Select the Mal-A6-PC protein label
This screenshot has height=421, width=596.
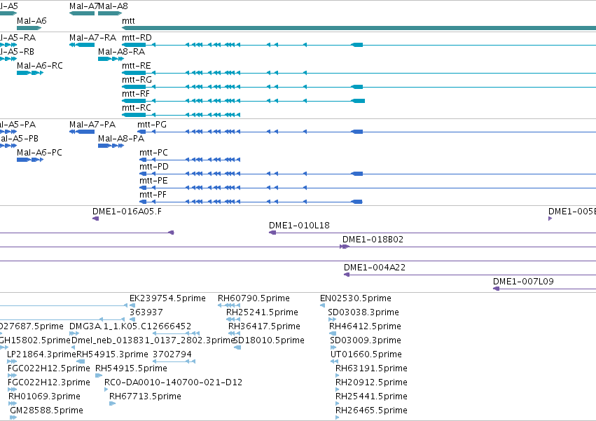point(39,153)
